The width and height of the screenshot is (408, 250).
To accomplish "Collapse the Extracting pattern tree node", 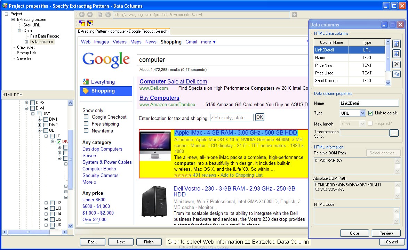I will pyautogui.click(x=13, y=19).
